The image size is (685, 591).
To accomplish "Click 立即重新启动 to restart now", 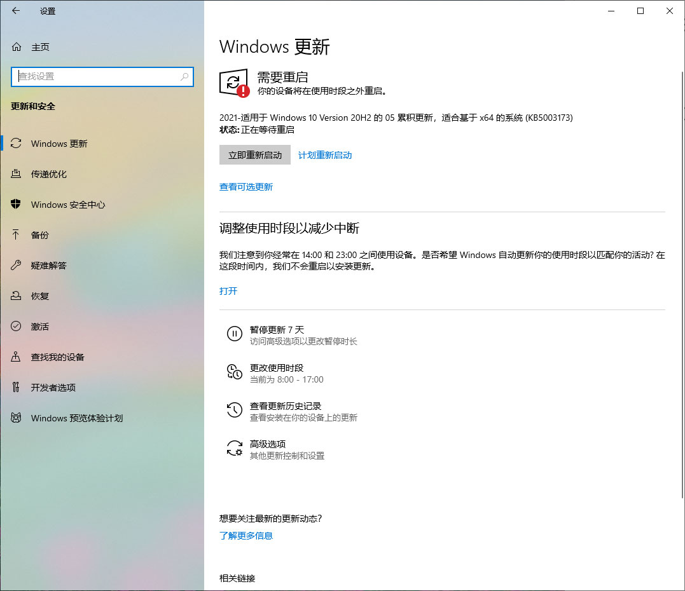I will 254,154.
